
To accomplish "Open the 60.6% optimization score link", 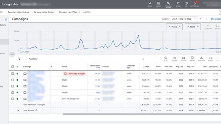I will (97, 74).
